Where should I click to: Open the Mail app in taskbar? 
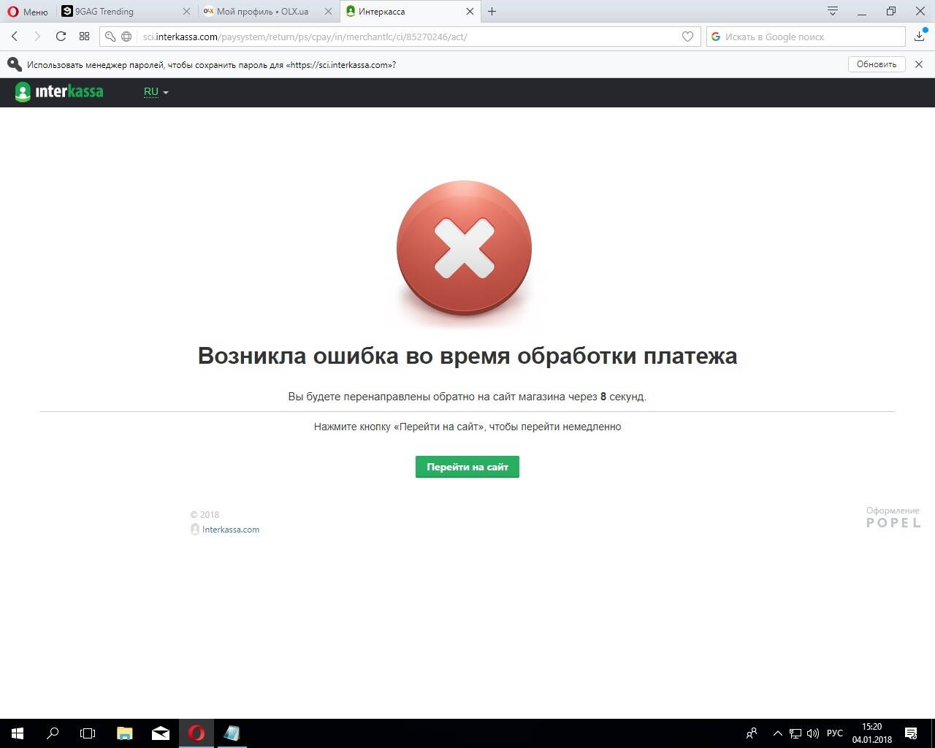click(161, 733)
